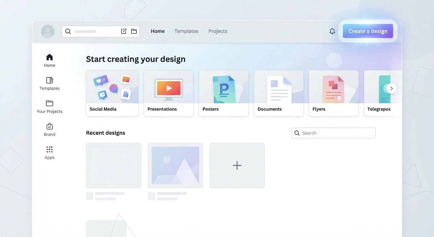Switch to the Home top navigation tab
The height and width of the screenshot is (237, 434).
click(158, 31)
